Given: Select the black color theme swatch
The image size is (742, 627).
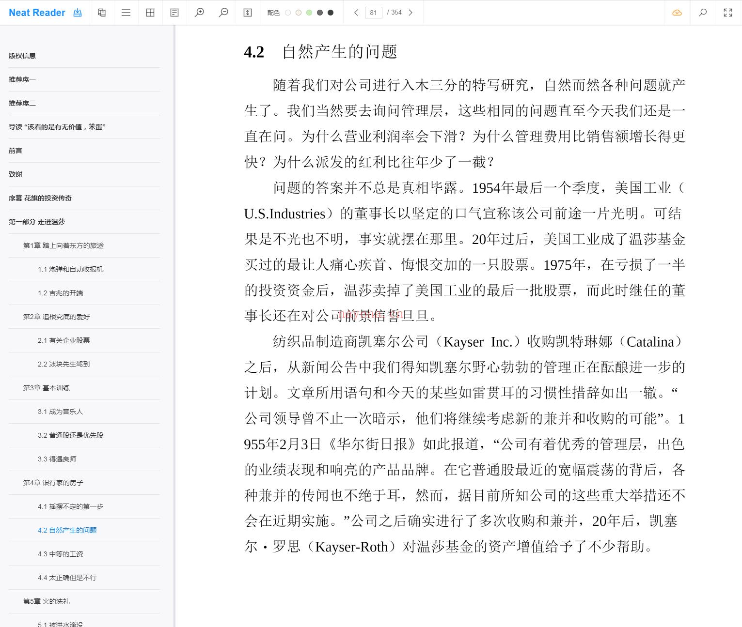Looking at the screenshot, I should click(x=331, y=13).
